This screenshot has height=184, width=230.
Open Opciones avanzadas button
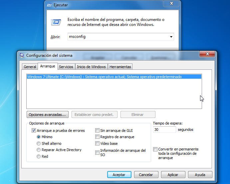(x=48, y=115)
